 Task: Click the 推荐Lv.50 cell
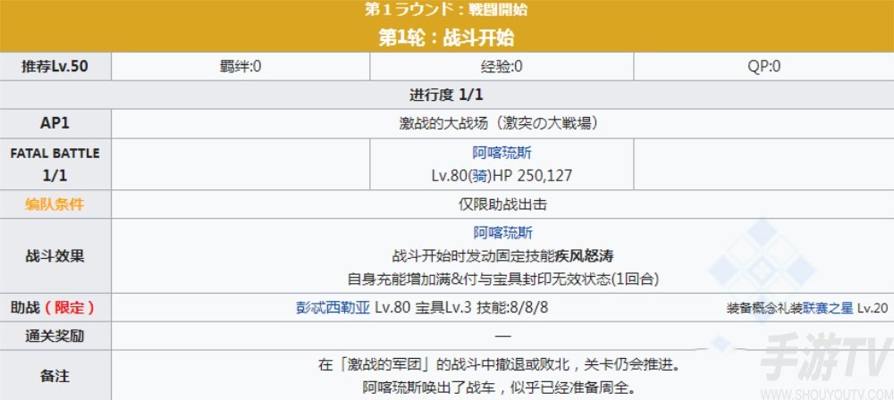tap(55, 67)
